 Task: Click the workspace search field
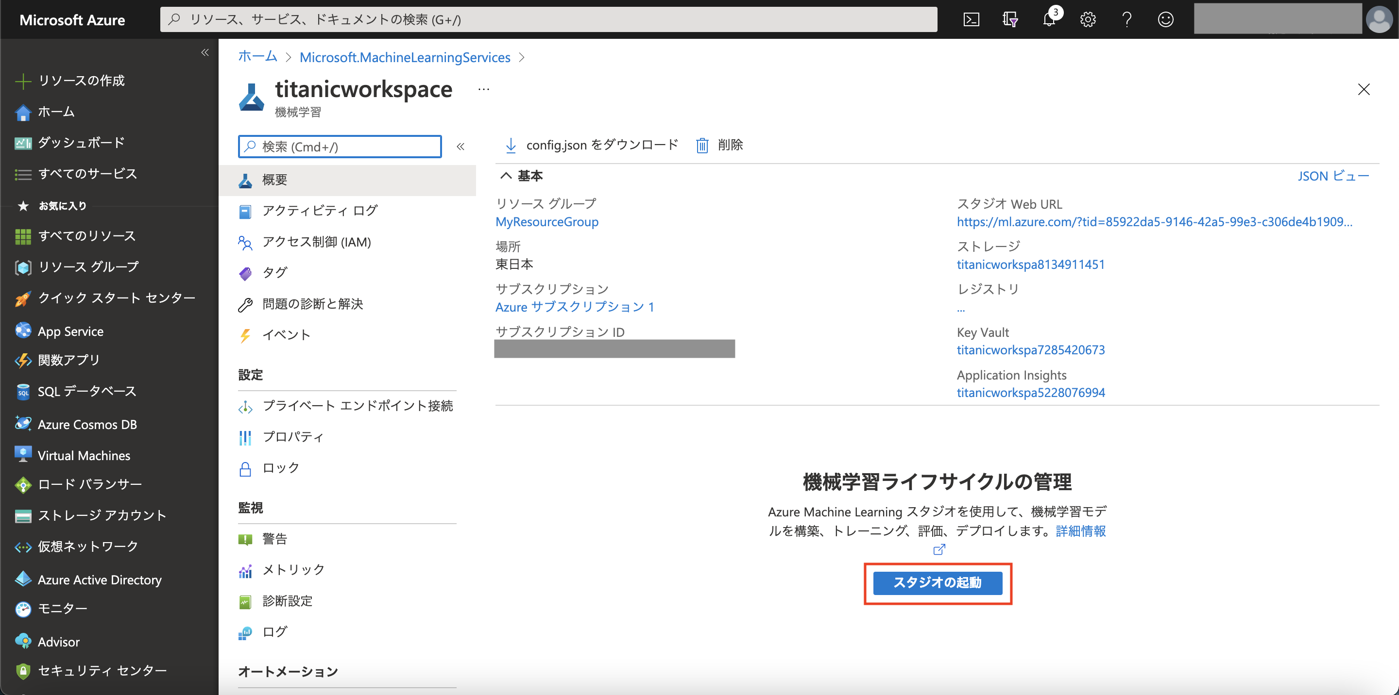click(x=339, y=146)
